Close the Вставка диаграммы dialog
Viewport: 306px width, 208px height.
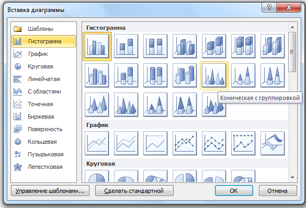click(x=289, y=7)
